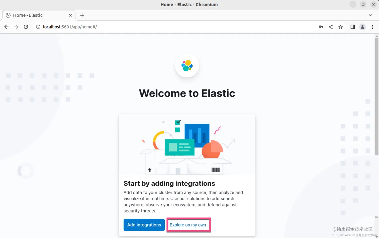View site information icon beside localhost URL
The width and height of the screenshot is (379, 238).
pos(38,27)
